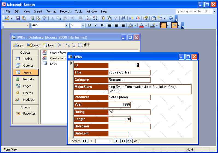
Task: Sort records Ascending A to Z
Action: [x=89, y=18]
